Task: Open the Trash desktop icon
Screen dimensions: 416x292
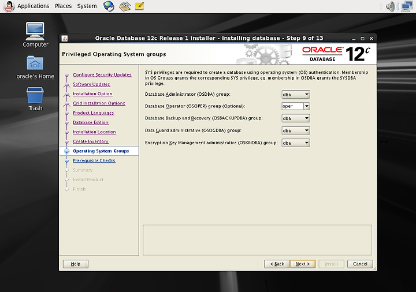Action: click(x=35, y=99)
